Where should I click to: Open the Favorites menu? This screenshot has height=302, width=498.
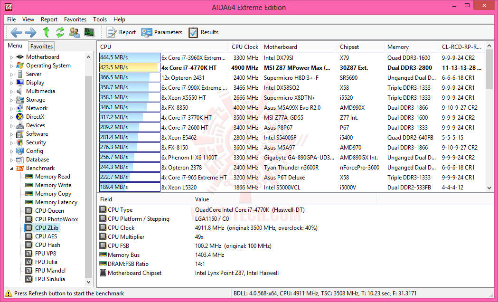(75, 19)
